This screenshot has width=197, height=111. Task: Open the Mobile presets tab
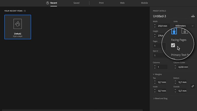click(144, 3)
